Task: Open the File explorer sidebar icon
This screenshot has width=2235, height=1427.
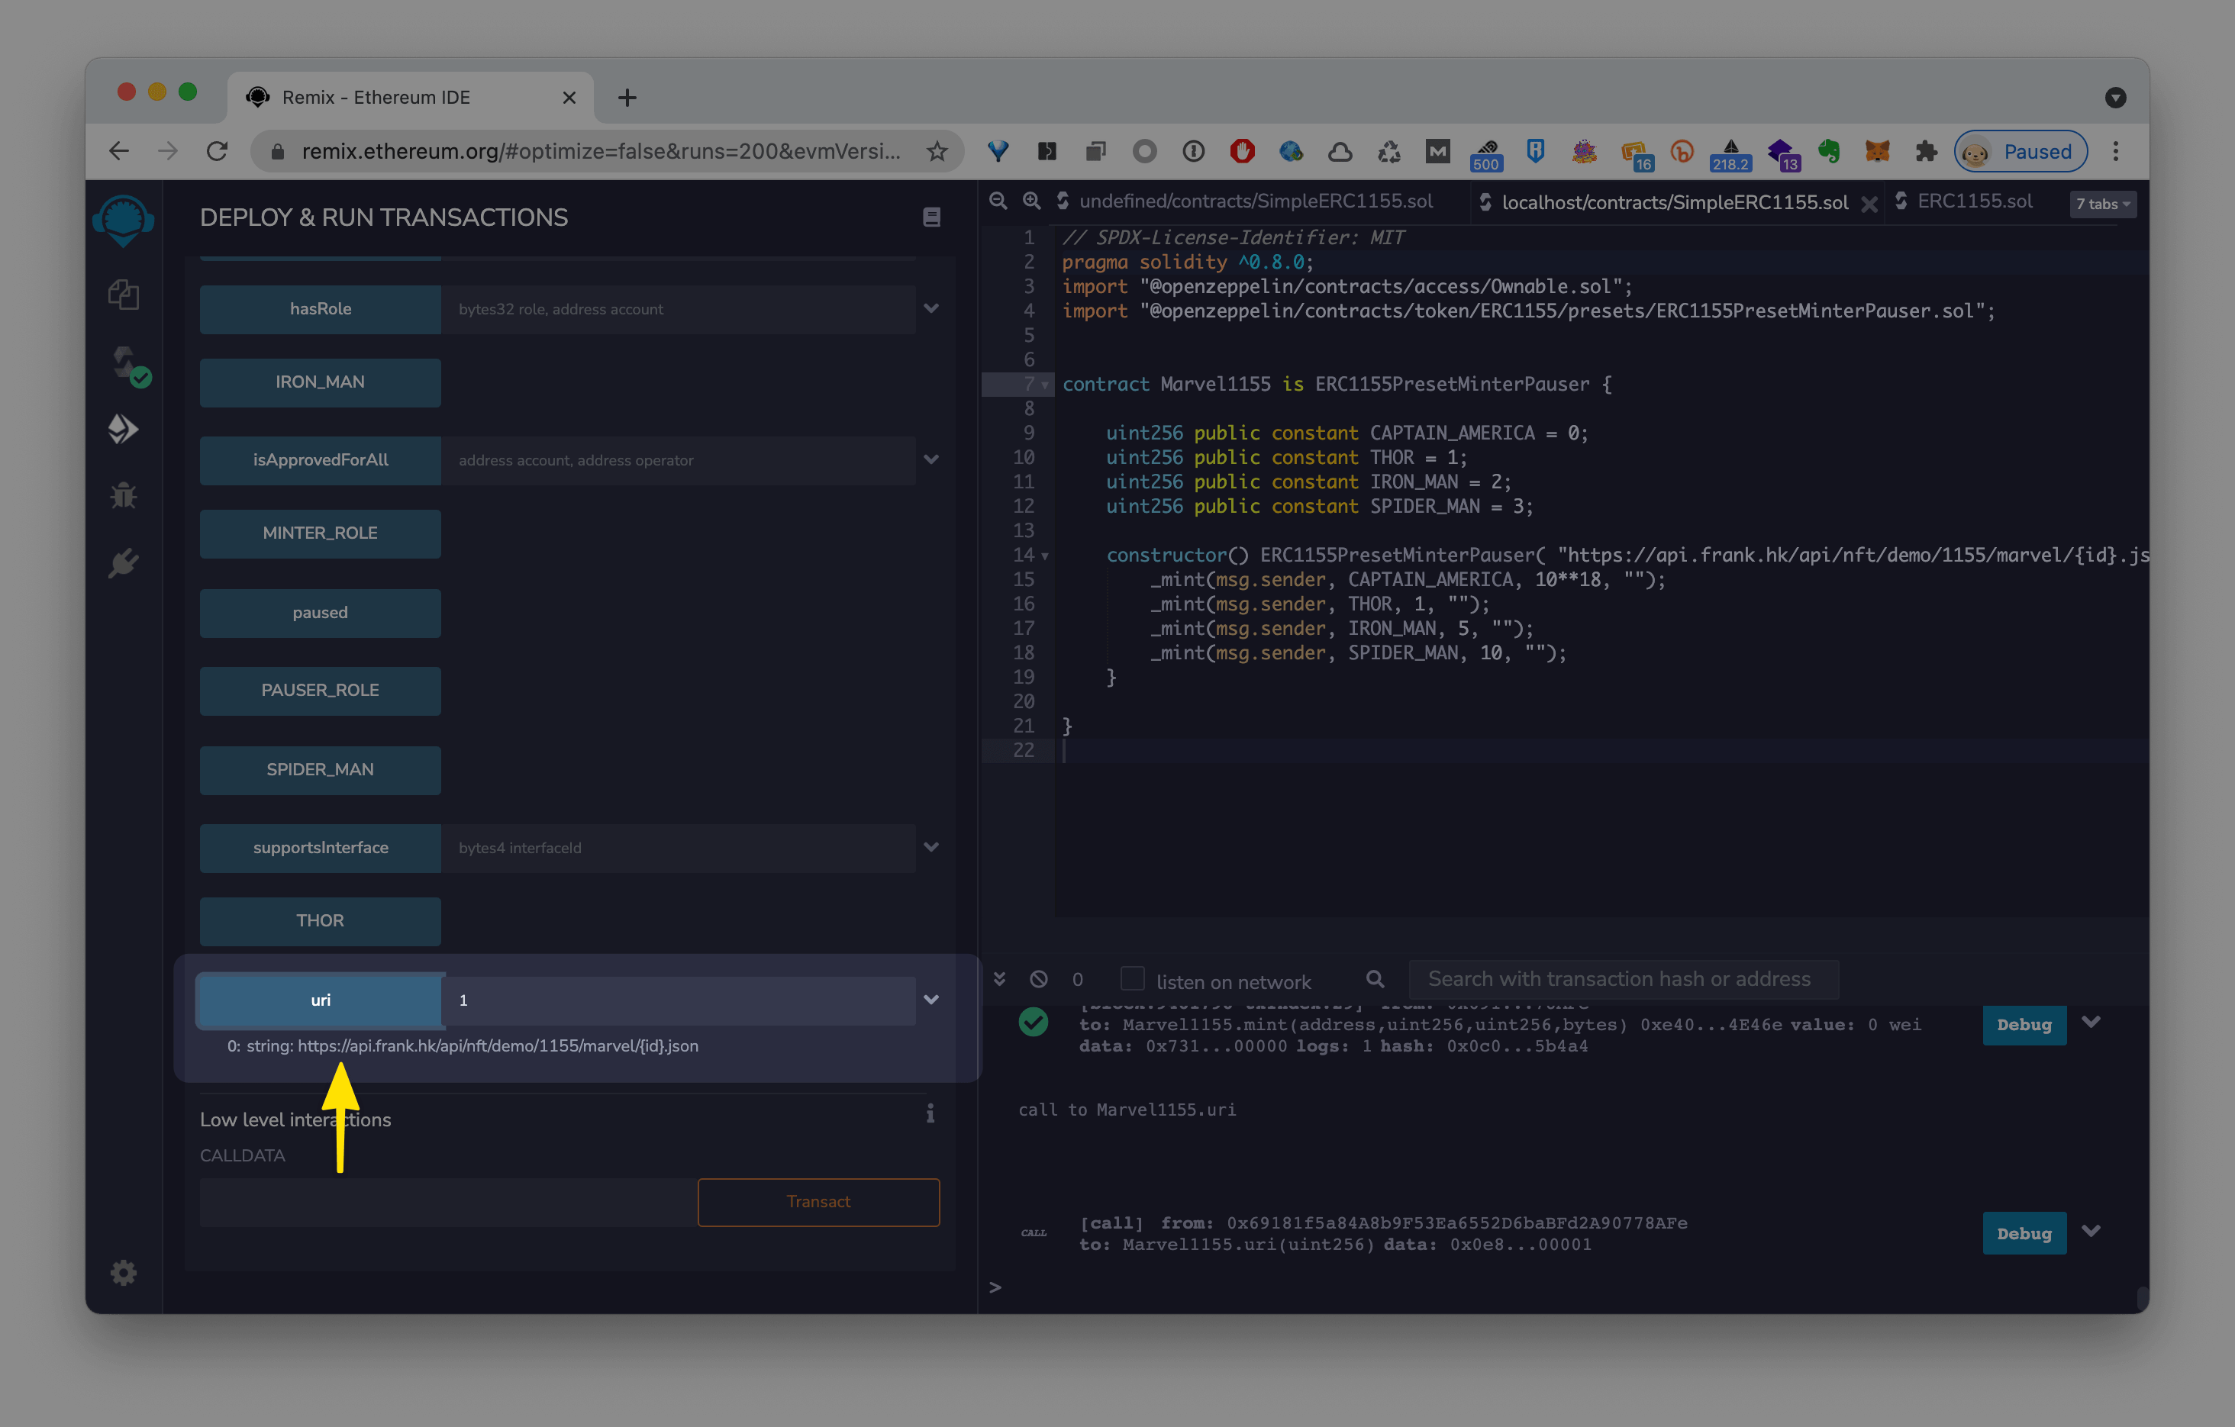Action: 124,295
